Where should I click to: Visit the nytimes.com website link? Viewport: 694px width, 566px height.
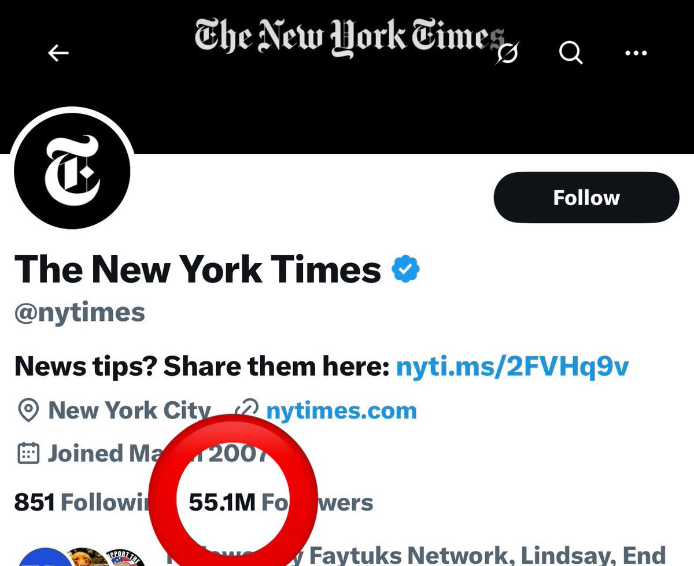pyautogui.click(x=341, y=411)
